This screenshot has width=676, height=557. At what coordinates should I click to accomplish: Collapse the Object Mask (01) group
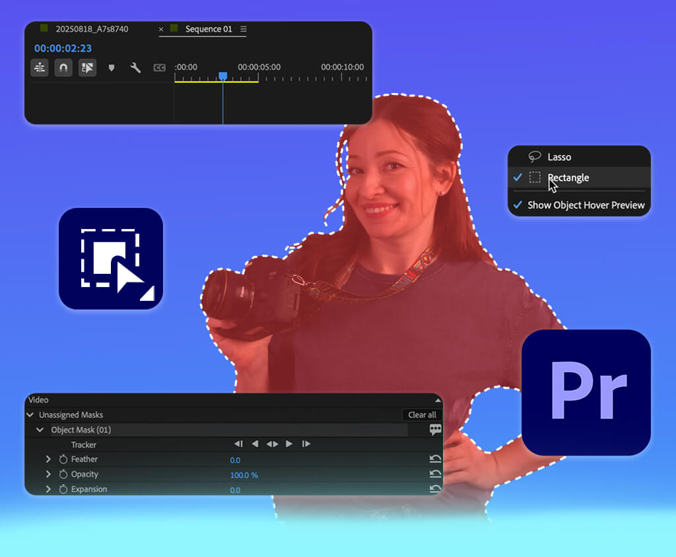[x=40, y=430]
